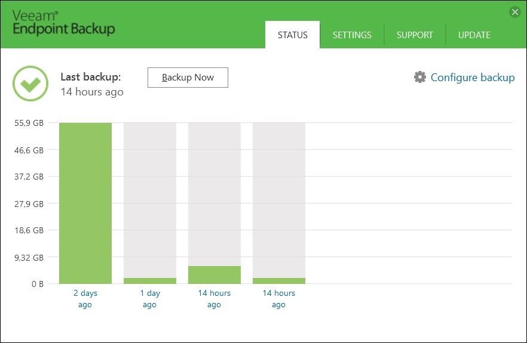Click the Veeam Endpoint Backup logo

pyautogui.click(x=63, y=23)
